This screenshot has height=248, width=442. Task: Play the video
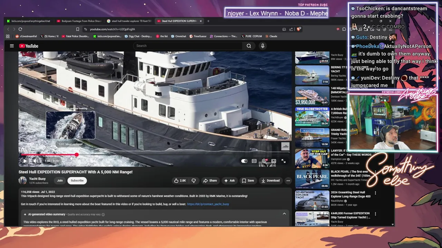pyautogui.click(x=25, y=161)
